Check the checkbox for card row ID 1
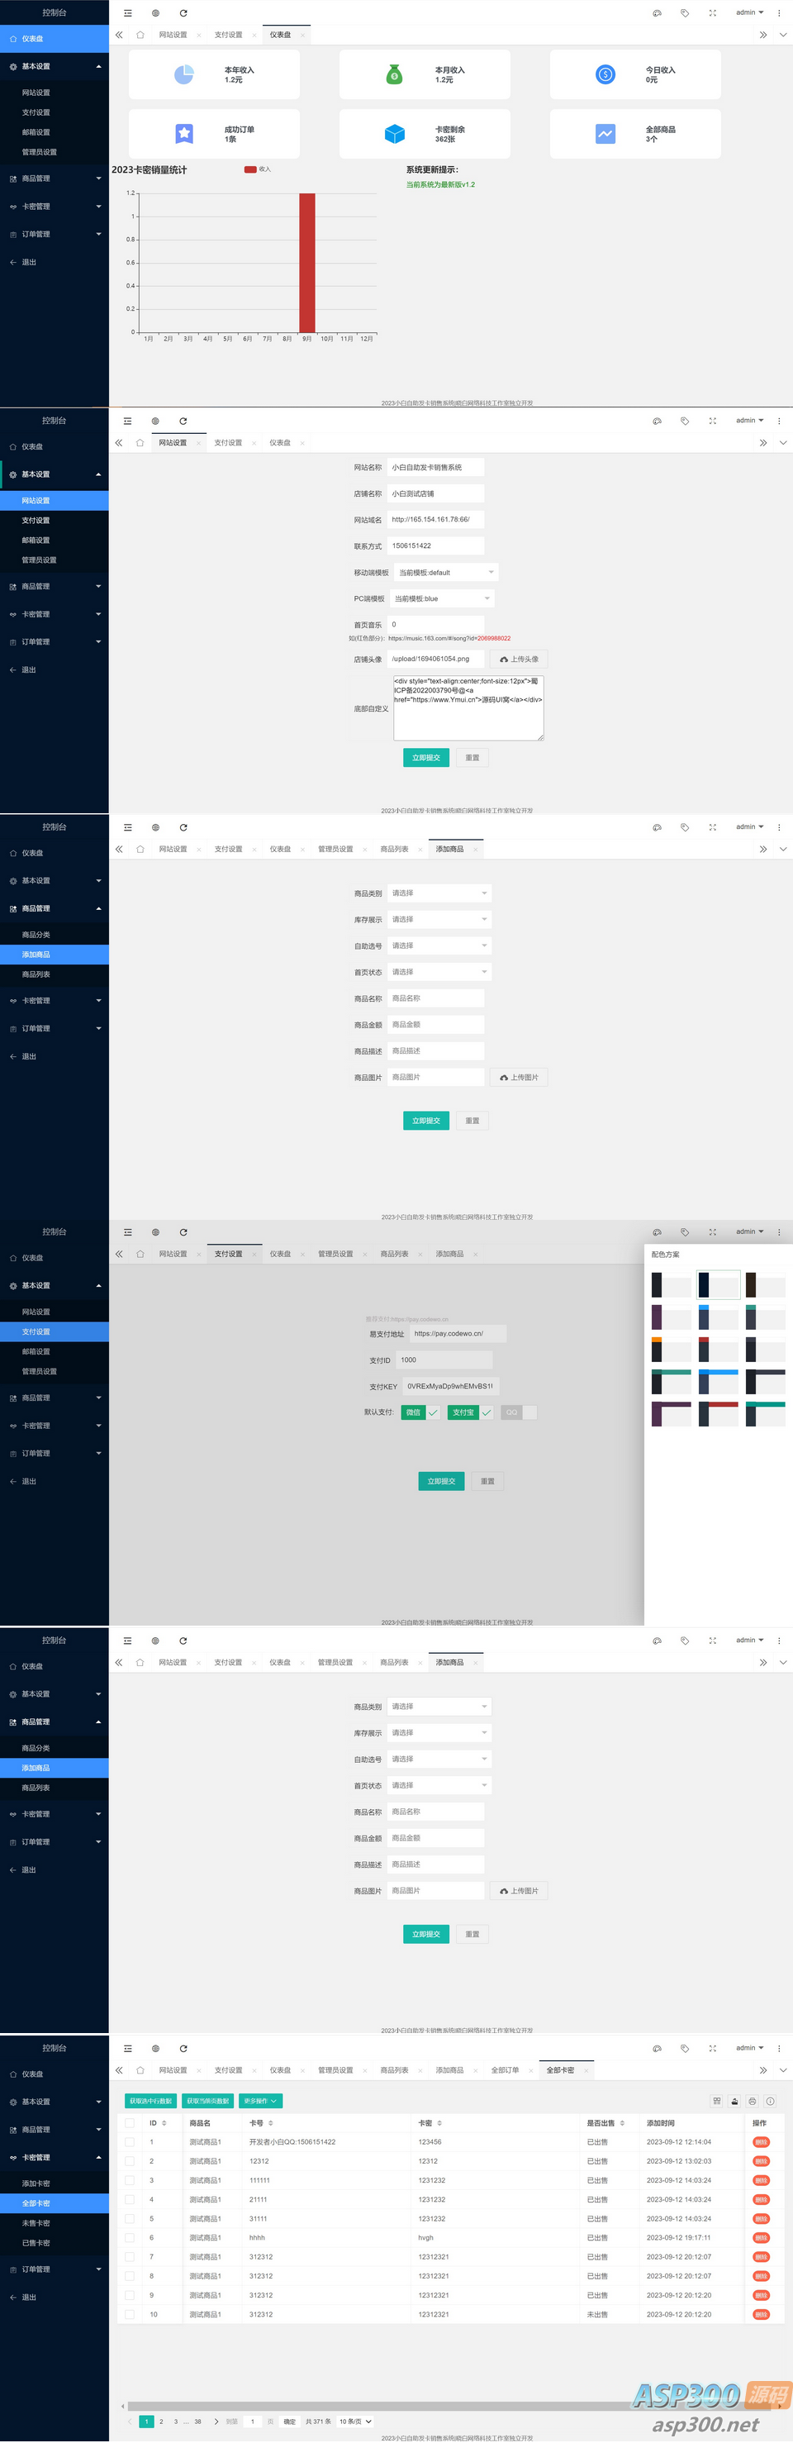The width and height of the screenshot is (793, 2443). [130, 2141]
